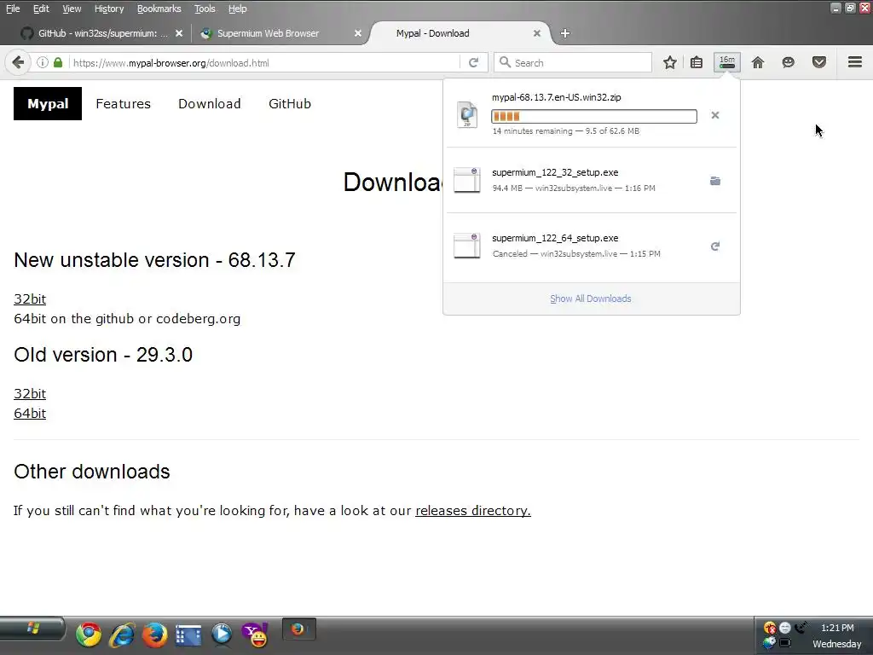Open the Edit menu

coord(41,9)
